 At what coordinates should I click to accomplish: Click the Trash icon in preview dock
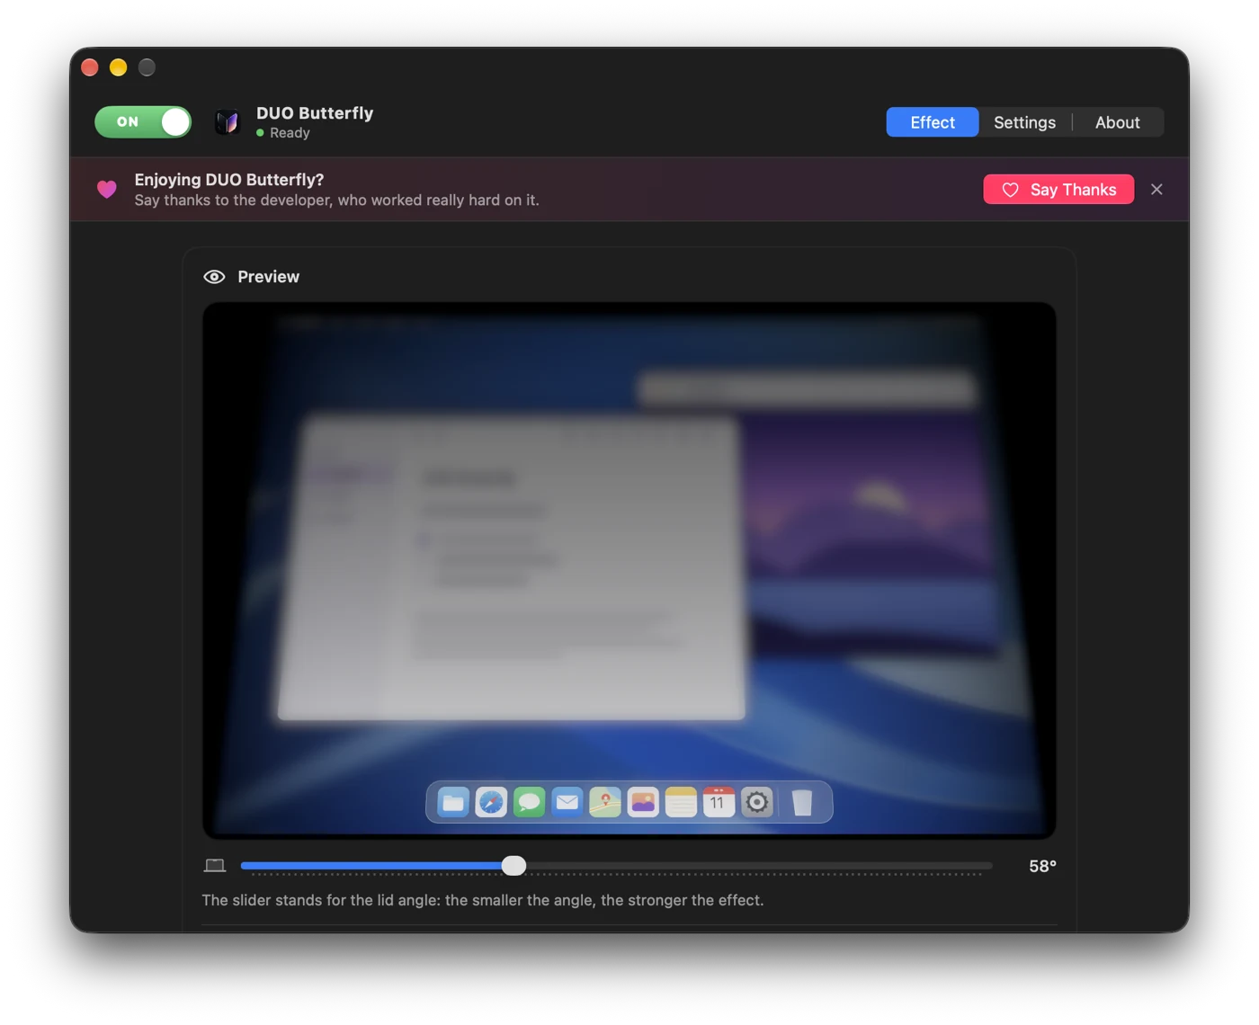point(802,802)
